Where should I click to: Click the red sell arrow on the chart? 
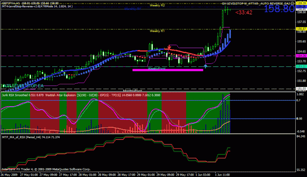[x=169, y=47]
